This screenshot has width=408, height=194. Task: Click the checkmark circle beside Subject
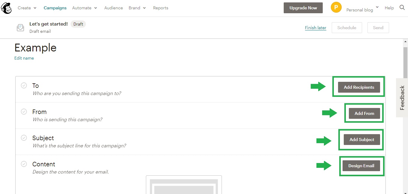[24, 138]
